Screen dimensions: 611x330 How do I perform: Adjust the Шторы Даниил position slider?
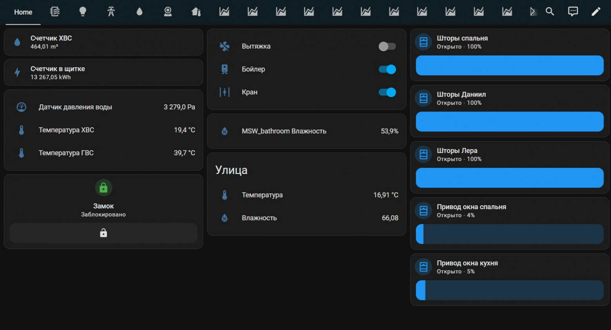point(509,122)
